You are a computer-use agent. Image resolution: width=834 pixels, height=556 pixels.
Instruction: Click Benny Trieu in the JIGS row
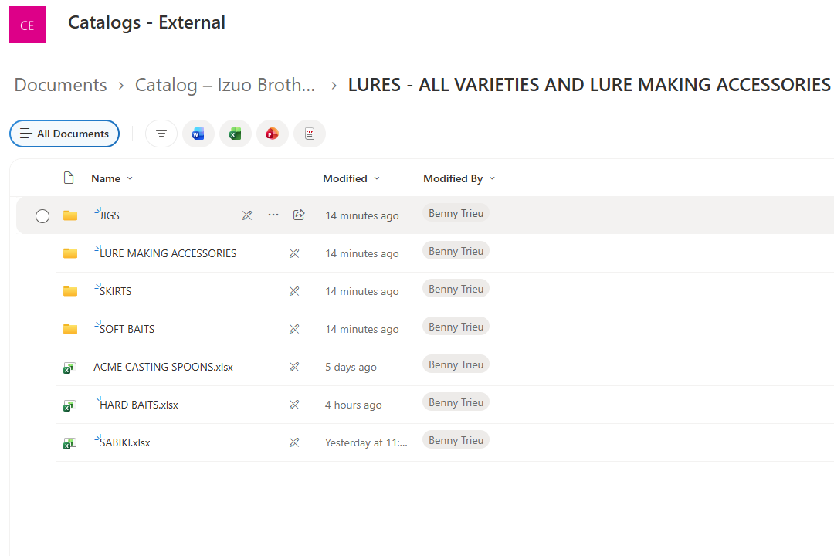pyautogui.click(x=456, y=213)
